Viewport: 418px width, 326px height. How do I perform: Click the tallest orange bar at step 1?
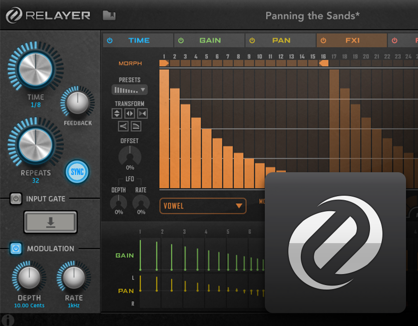click(164, 129)
